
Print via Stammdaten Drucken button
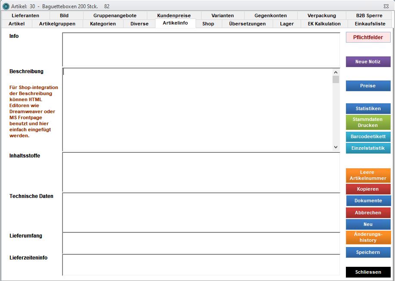click(368, 123)
